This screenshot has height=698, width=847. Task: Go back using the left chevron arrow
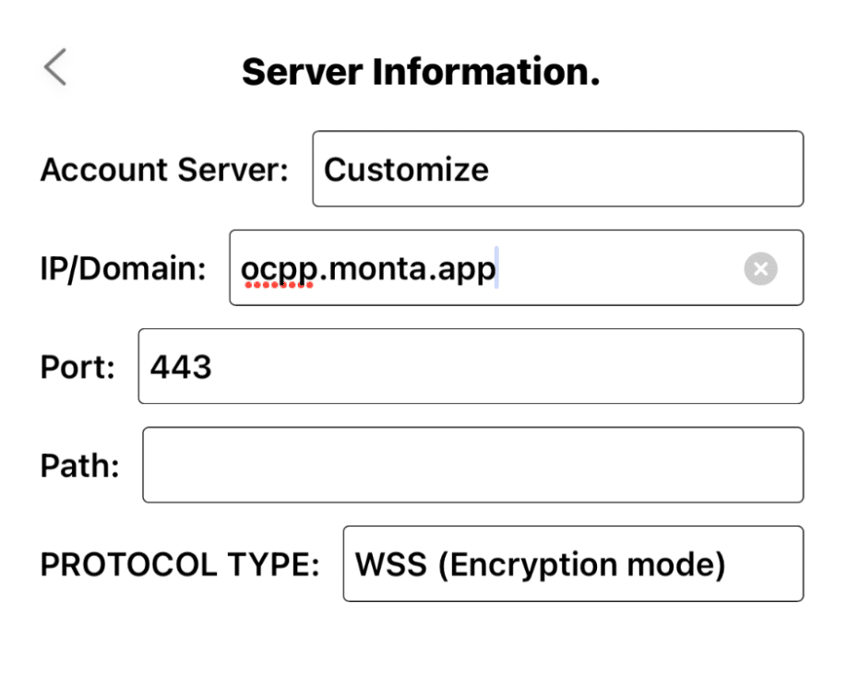tap(55, 67)
